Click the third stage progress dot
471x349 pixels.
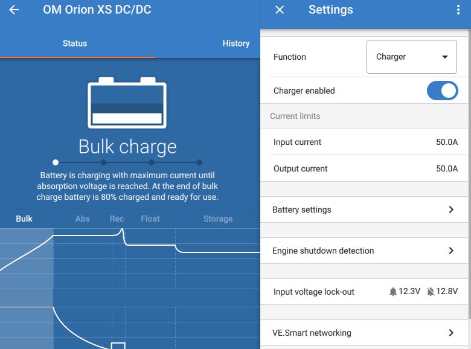151,162
